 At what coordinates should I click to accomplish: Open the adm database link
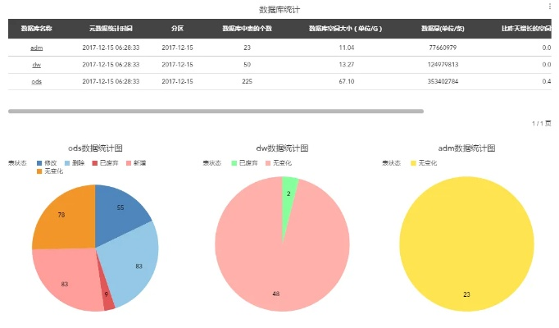[36, 48]
